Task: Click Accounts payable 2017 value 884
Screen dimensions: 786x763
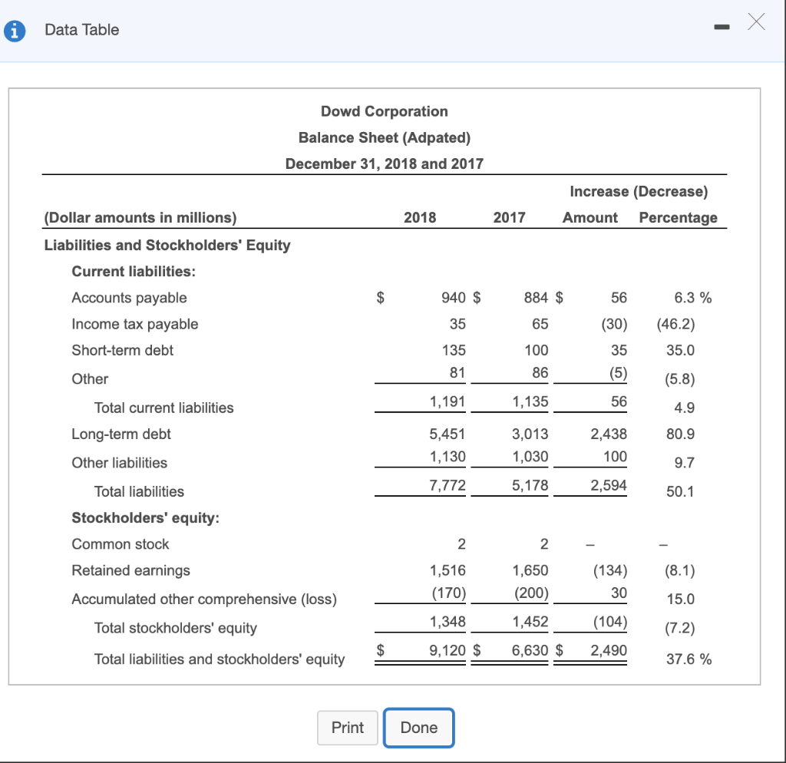Action: [537, 298]
